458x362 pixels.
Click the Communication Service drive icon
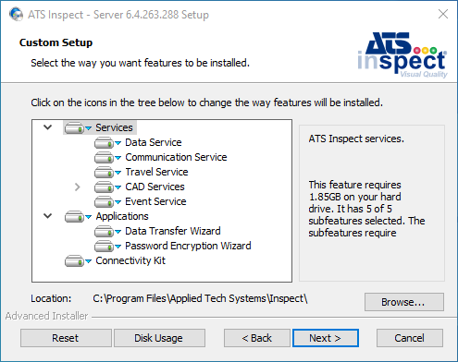coord(104,158)
